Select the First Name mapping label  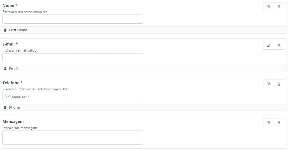[x=18, y=30]
